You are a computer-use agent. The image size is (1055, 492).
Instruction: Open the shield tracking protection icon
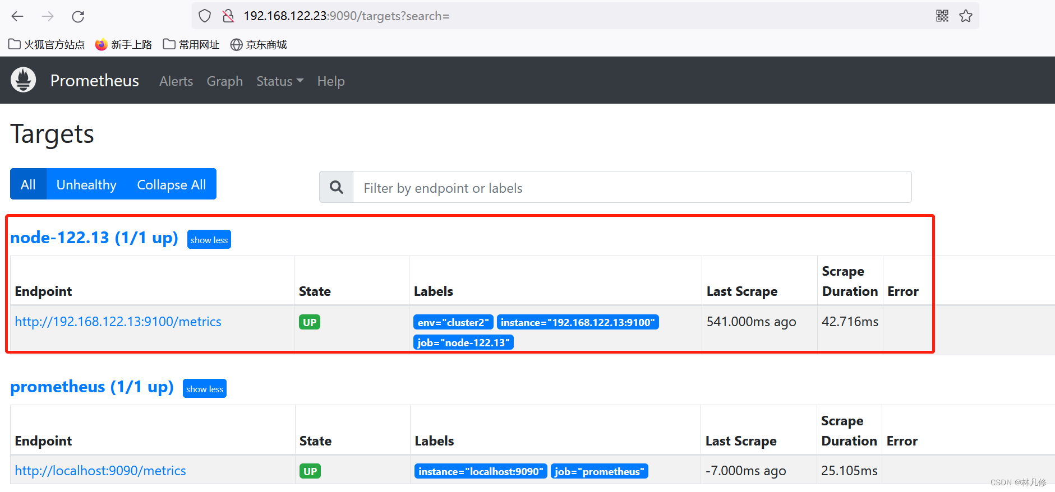205,16
